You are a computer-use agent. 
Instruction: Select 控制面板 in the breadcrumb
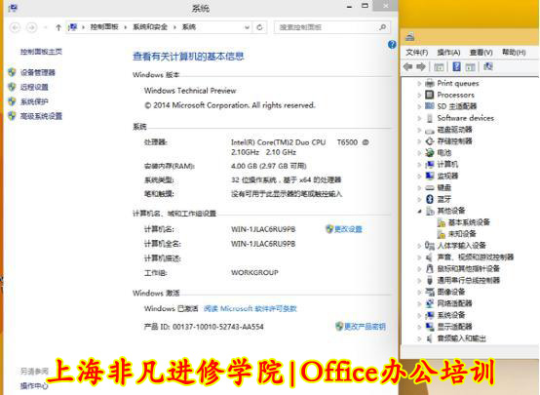(x=104, y=27)
